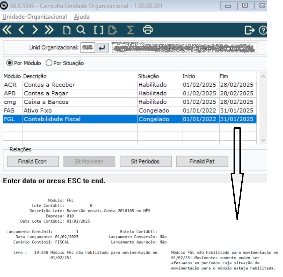Viewport: 283px width, 277px height.
Task: Click the brackets range icon
Action: click(x=99, y=30)
